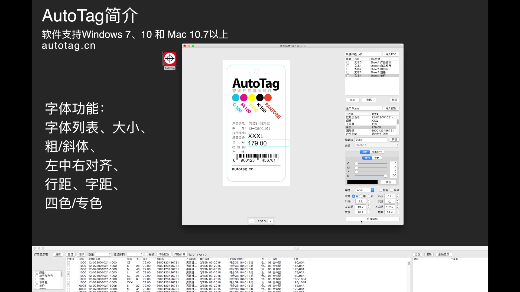Click the zoom in plus button
Screen dimensions: 520x292
tap(270, 221)
